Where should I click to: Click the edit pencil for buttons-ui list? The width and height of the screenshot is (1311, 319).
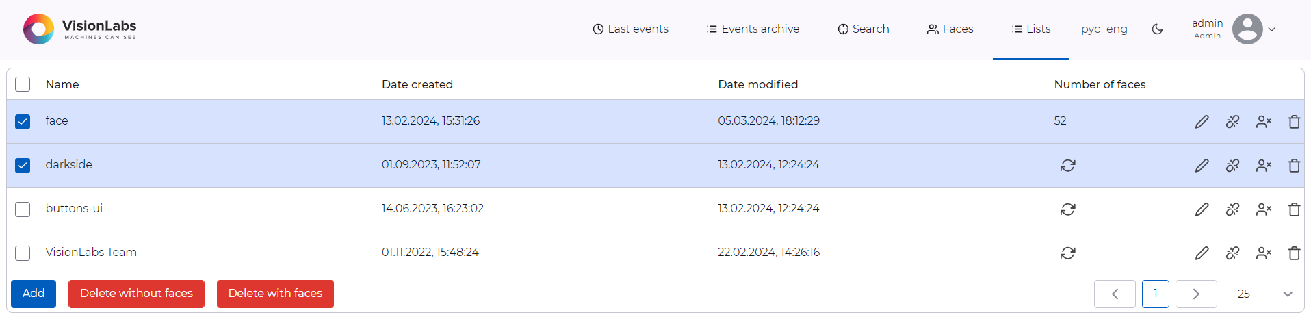click(x=1202, y=209)
